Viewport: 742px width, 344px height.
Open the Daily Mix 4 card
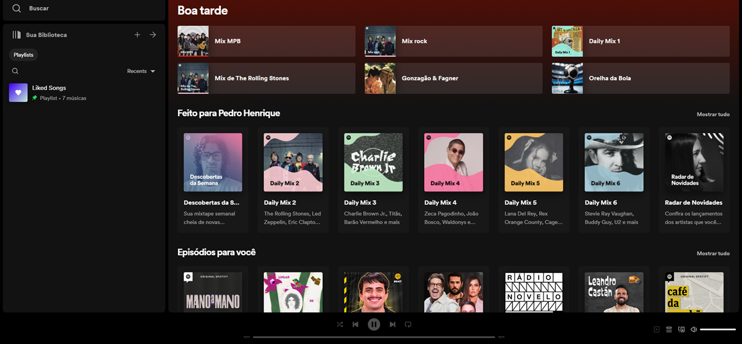pos(453,180)
